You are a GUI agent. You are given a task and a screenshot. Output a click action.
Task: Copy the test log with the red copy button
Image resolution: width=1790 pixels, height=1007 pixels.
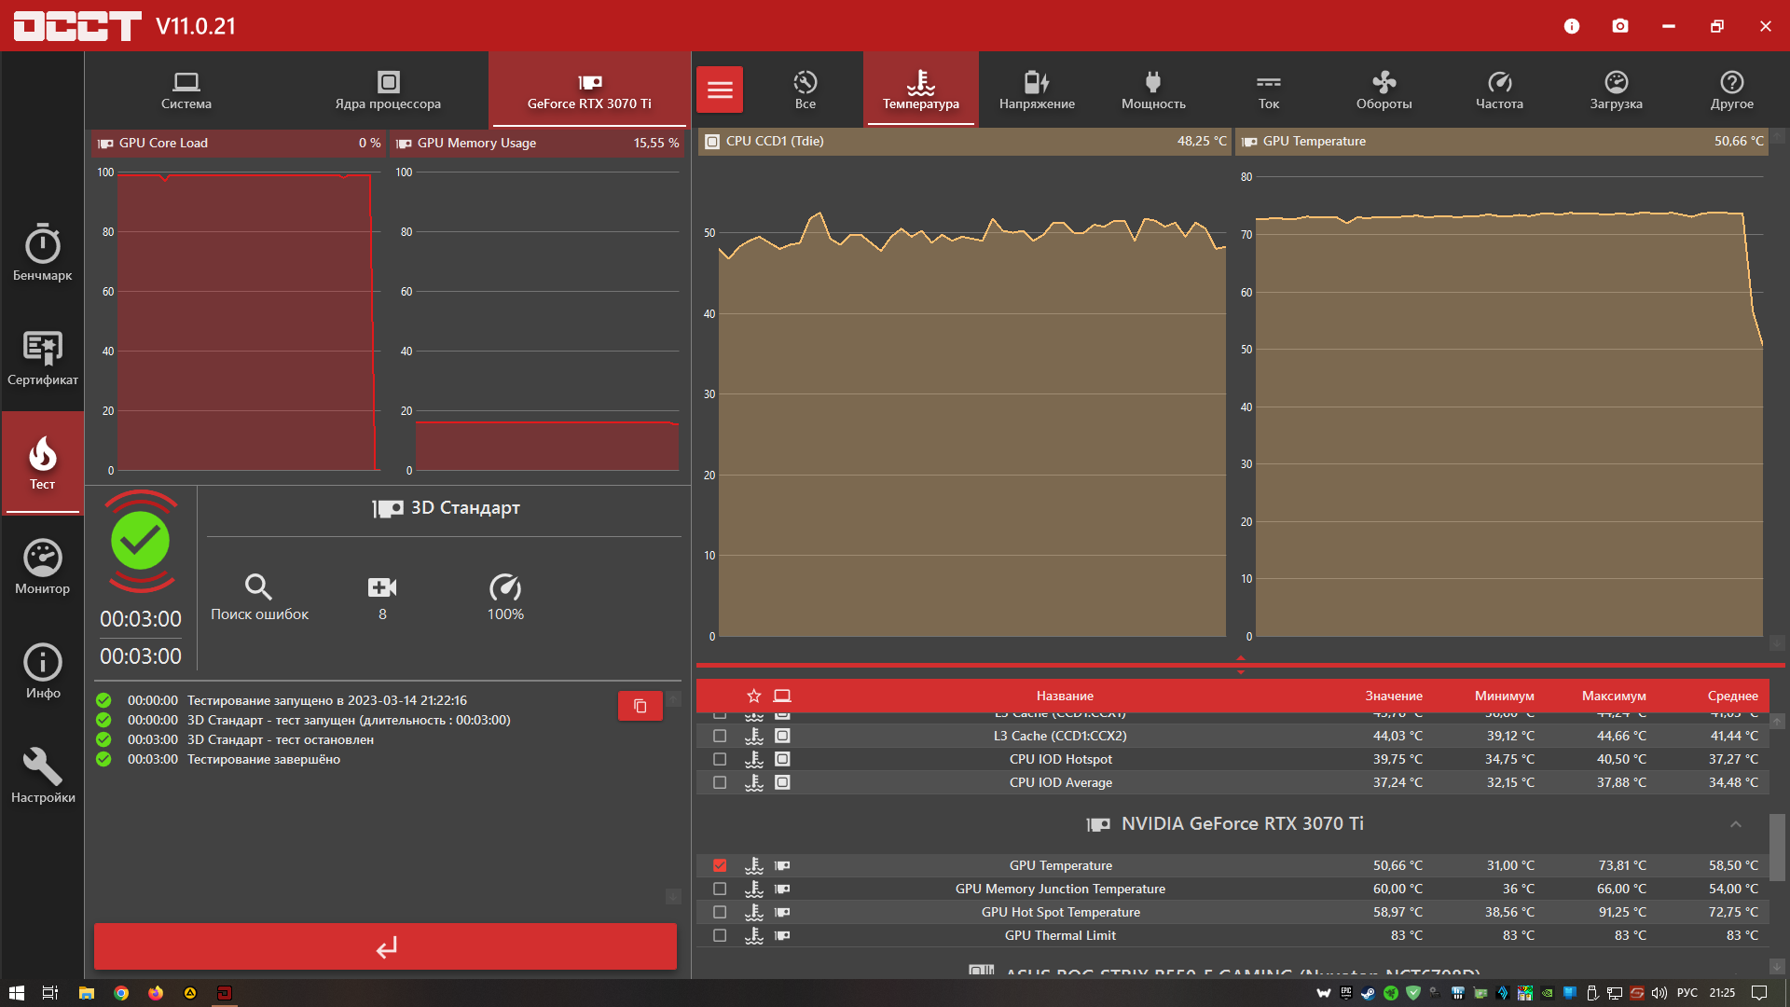(640, 706)
